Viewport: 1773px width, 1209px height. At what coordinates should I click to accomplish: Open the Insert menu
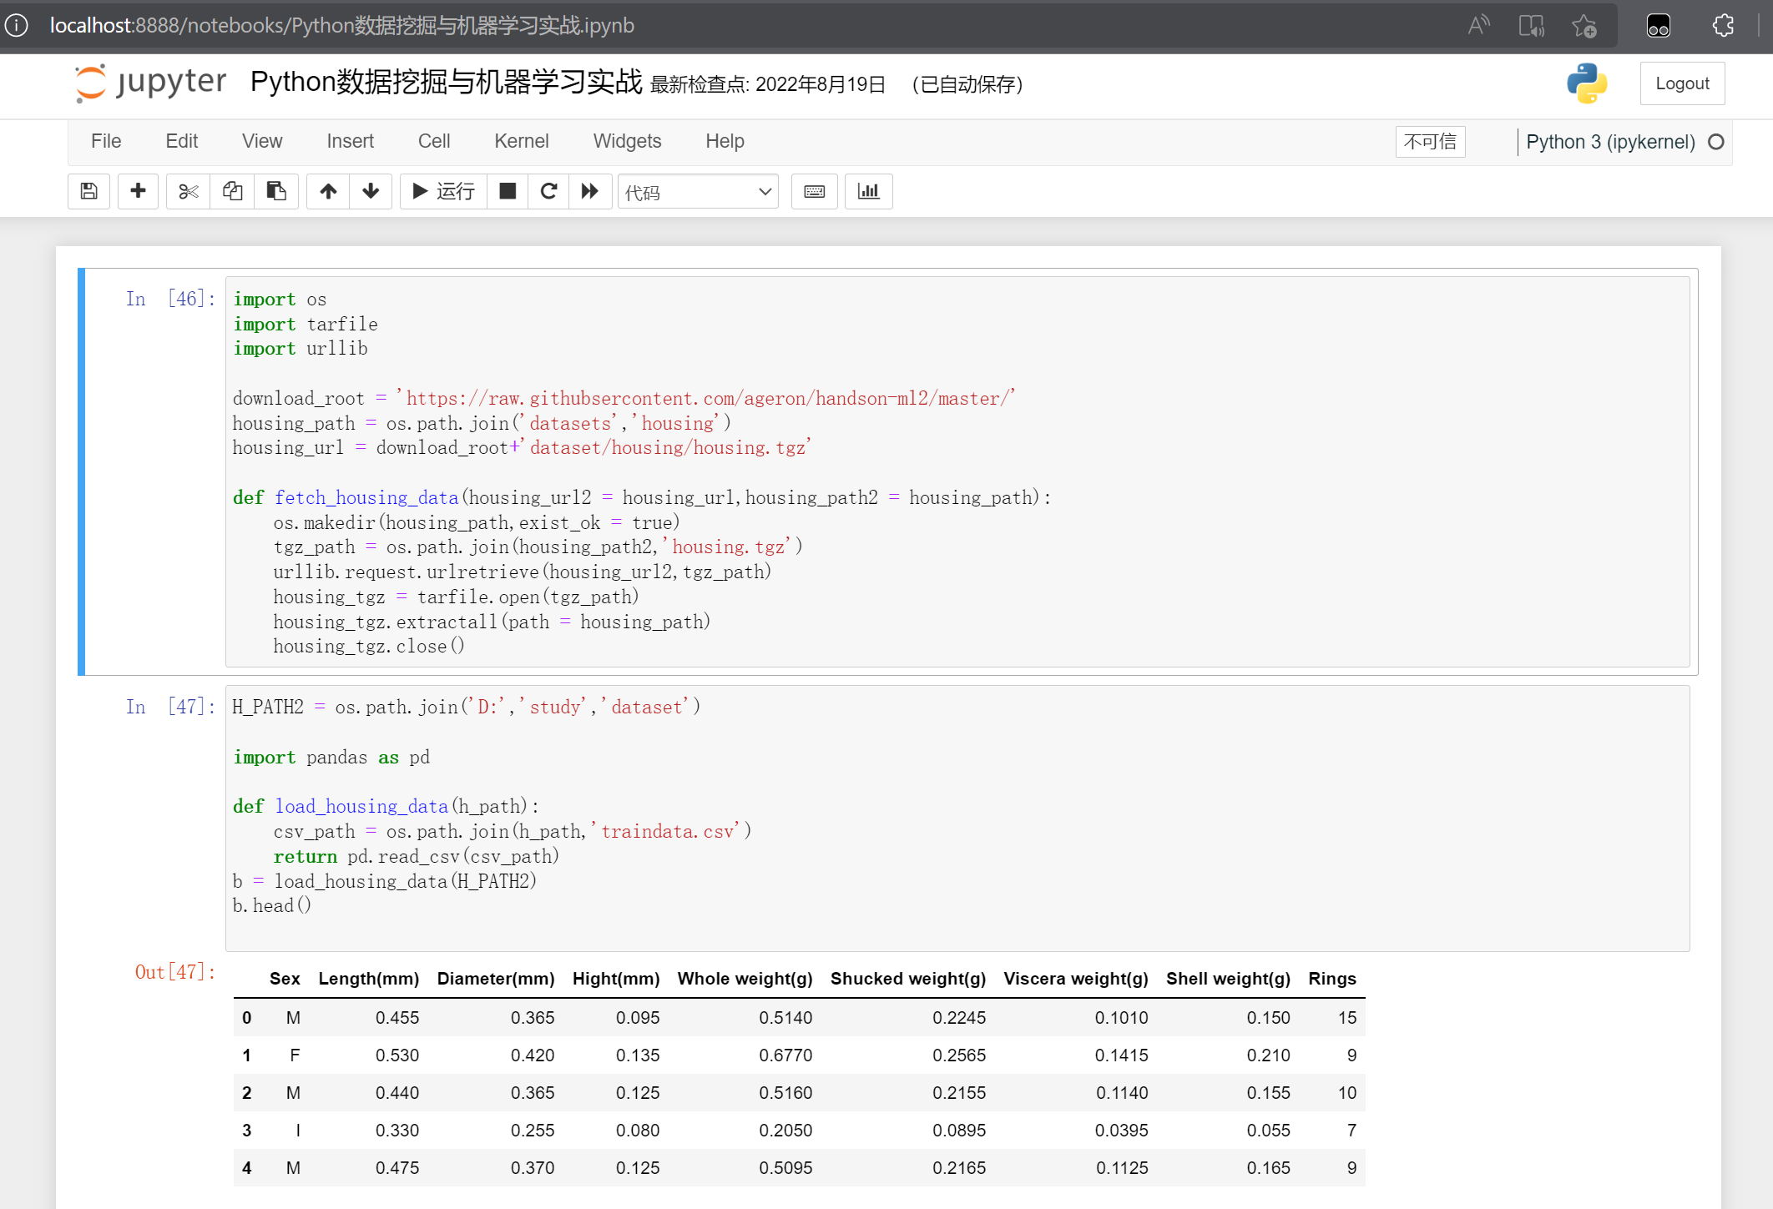351,141
